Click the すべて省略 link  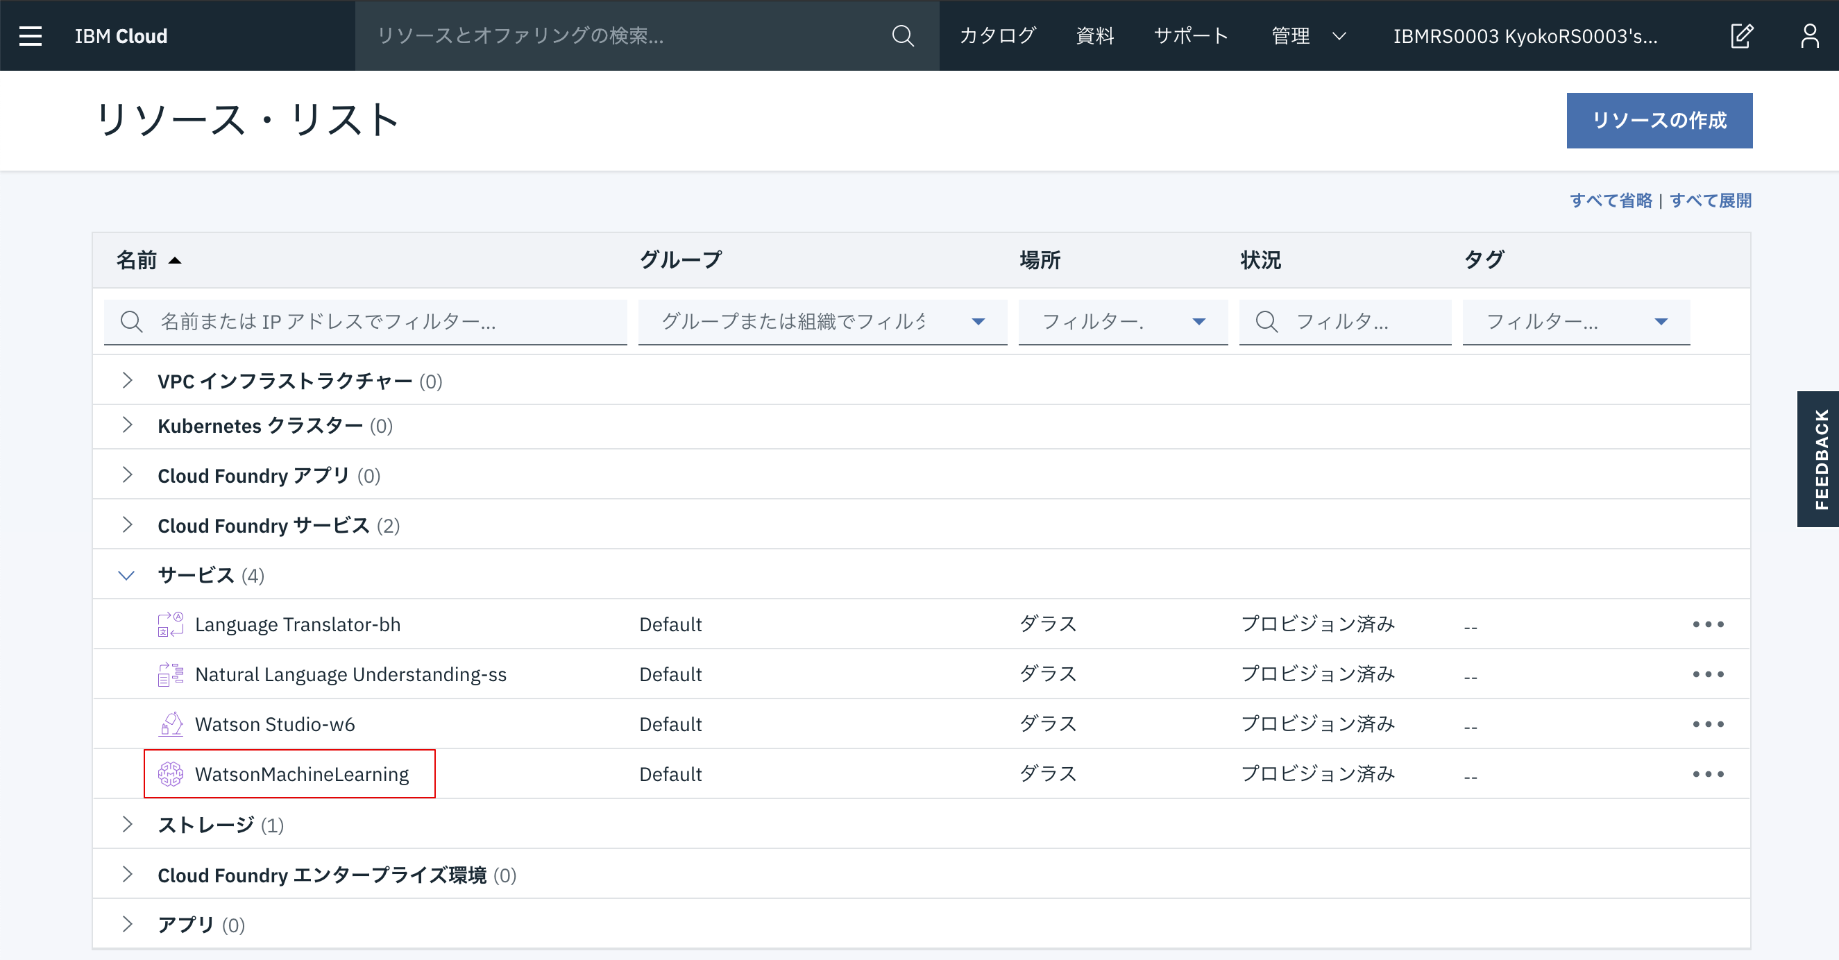[x=1611, y=200]
